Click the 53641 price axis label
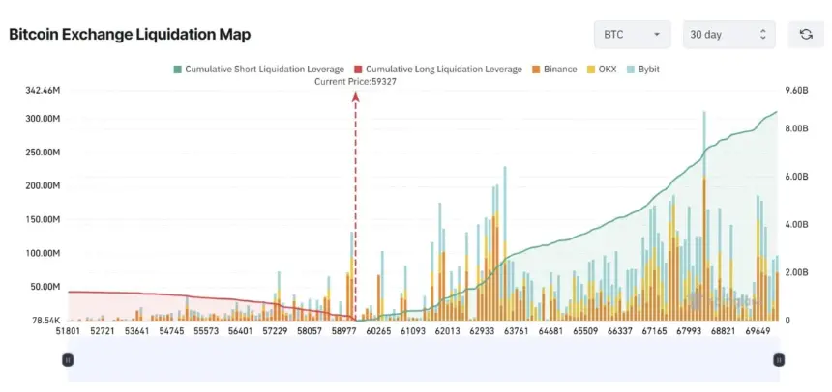 pos(137,331)
